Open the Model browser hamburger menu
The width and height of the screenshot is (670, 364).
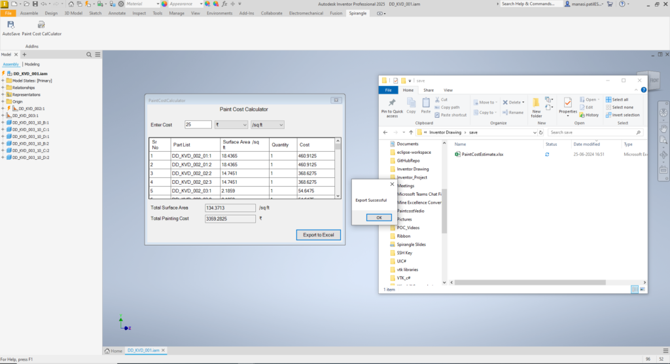tap(98, 55)
